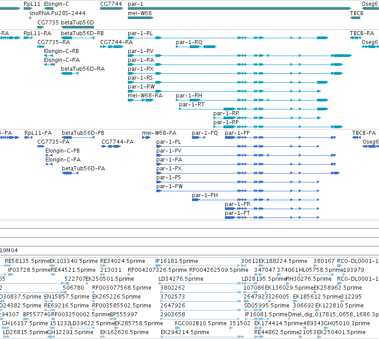This screenshot has height=339, width=379.
Task: Click transcript par-1-RQ
Action: (196, 47)
